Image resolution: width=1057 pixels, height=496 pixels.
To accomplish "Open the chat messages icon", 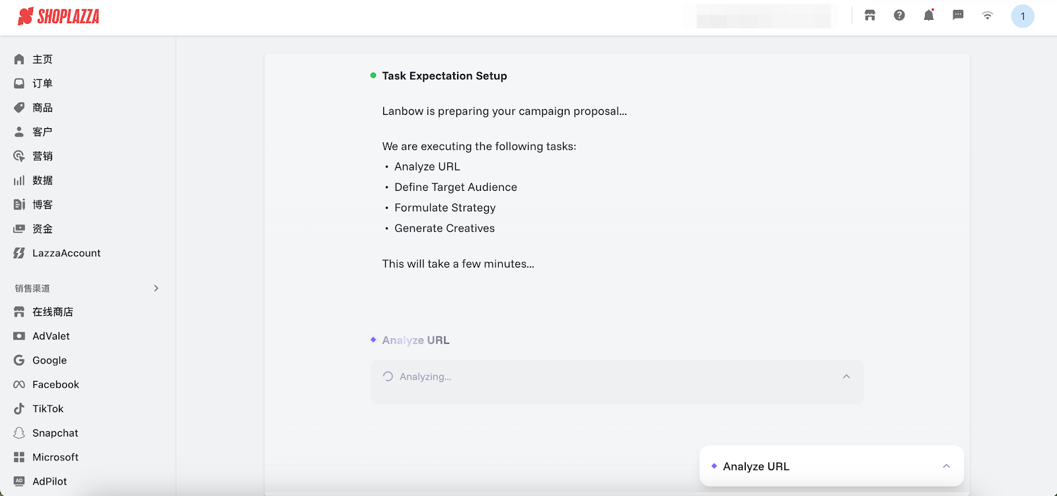I will click(x=958, y=15).
